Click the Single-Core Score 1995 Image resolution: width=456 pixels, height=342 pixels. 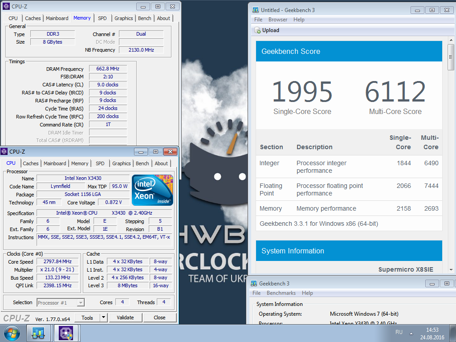(302, 92)
